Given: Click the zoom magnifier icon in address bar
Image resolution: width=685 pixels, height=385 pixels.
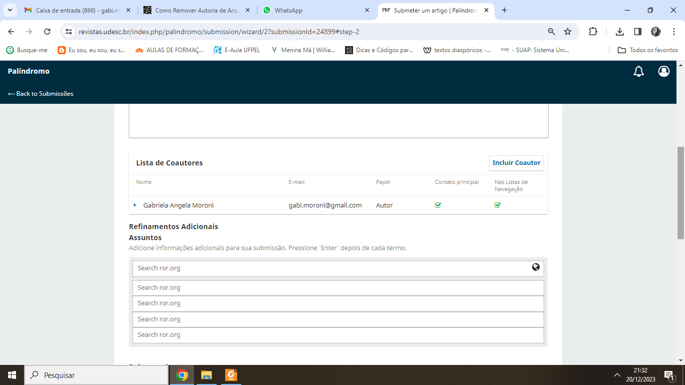Looking at the screenshot, I should click(x=552, y=32).
